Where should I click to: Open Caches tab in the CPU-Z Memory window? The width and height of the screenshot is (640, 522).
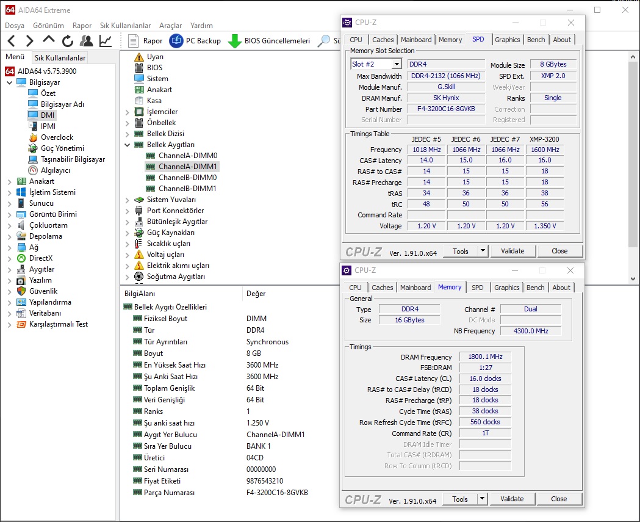click(382, 288)
